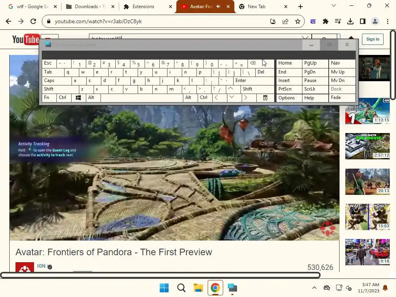
Task: Open Chrome downloads toolbar icon
Action: click(350, 22)
